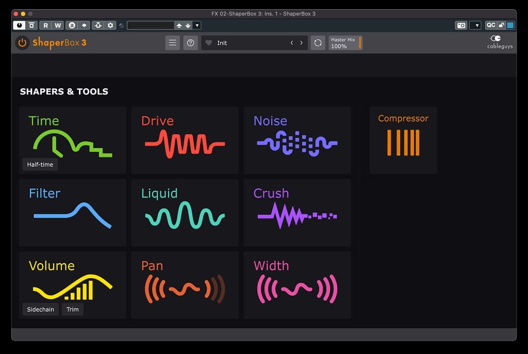Favorite the Init preset with heart icon
The height and width of the screenshot is (354, 528).
pos(209,43)
